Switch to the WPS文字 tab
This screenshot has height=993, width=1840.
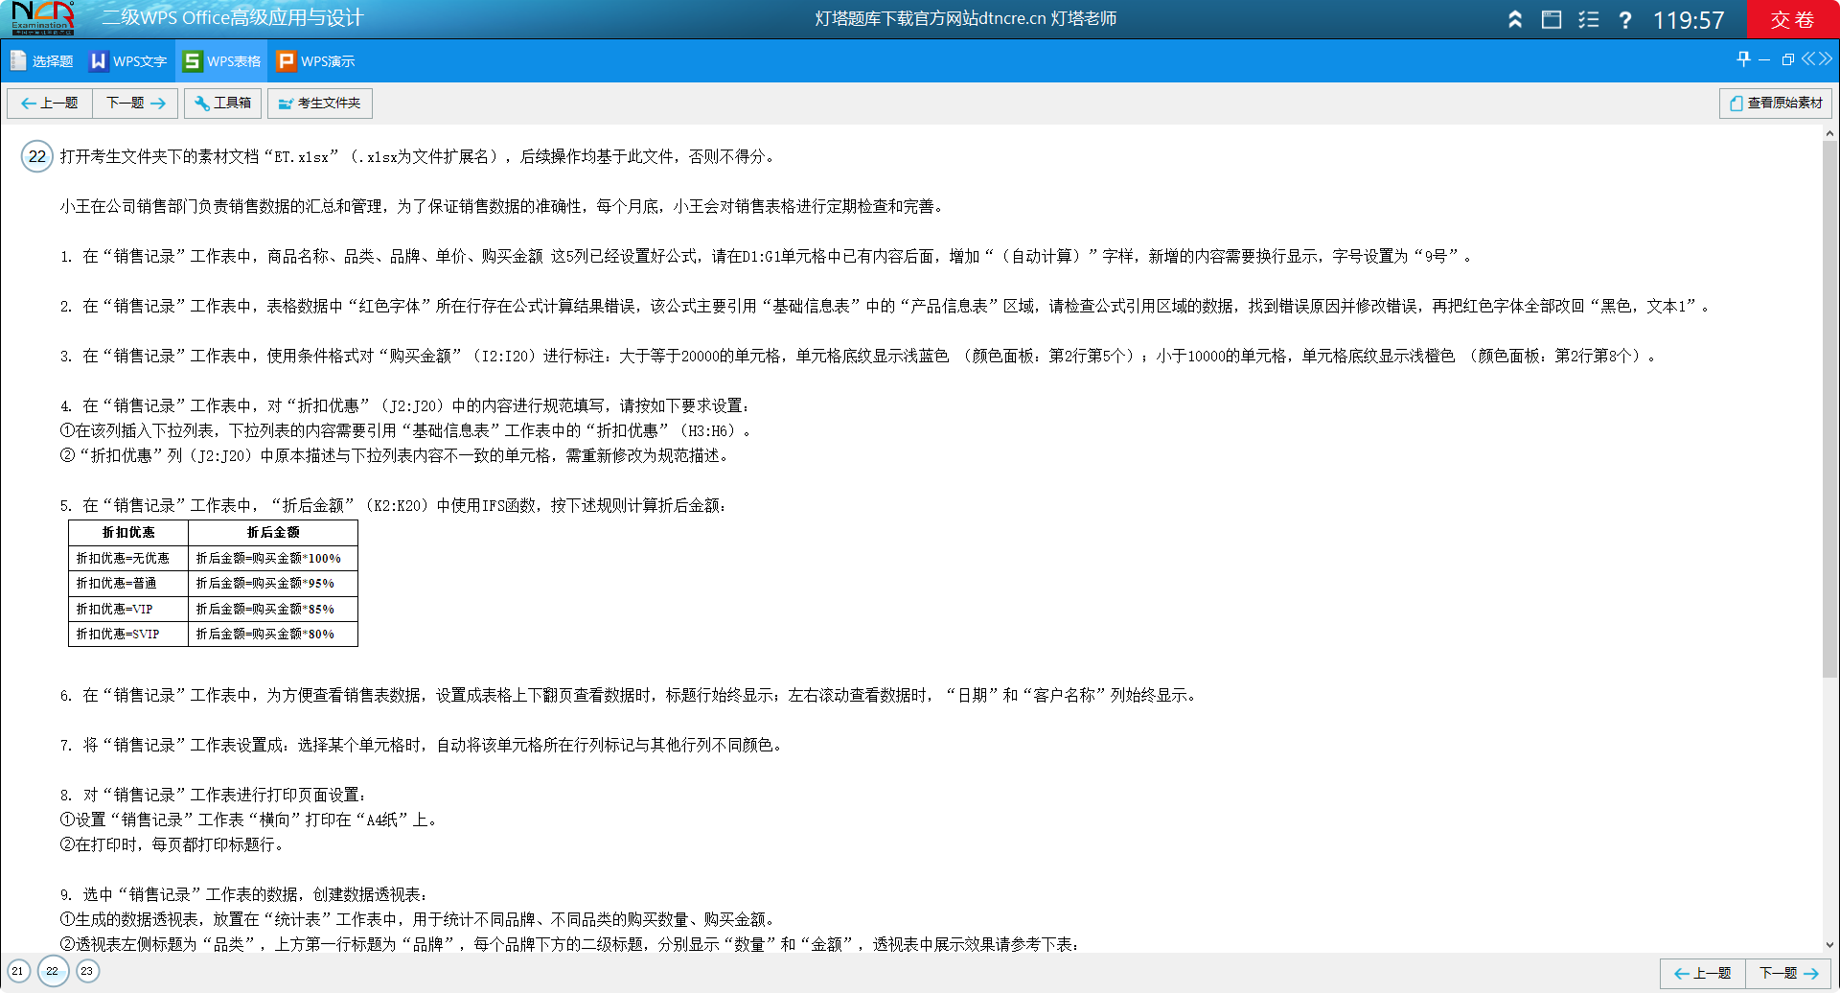128,61
